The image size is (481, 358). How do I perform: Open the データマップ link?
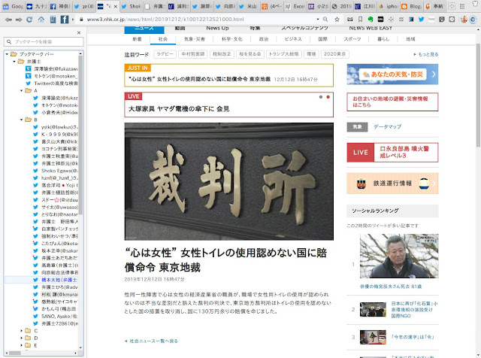[x=387, y=127]
